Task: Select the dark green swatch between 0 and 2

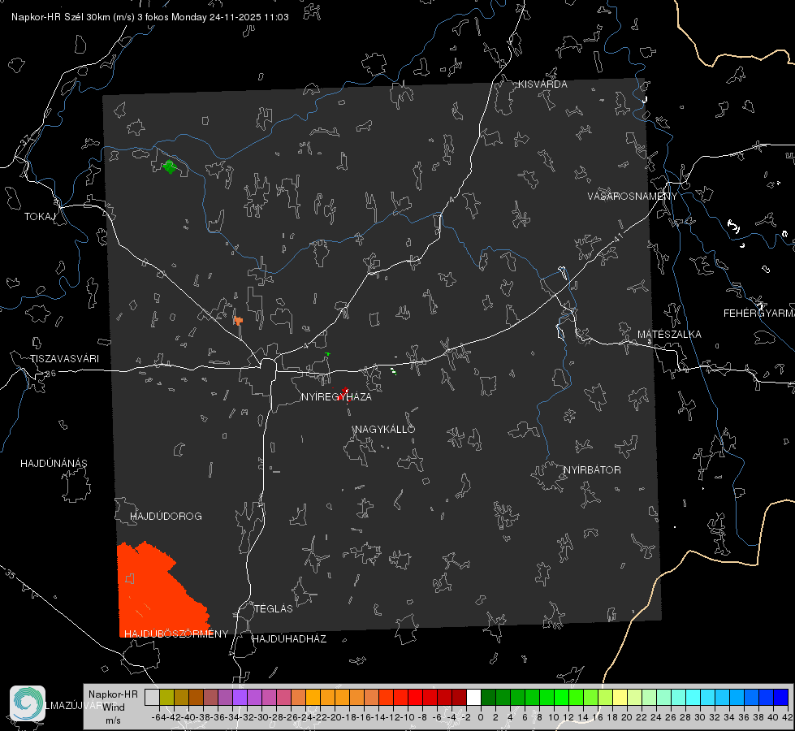Action: pos(488,697)
